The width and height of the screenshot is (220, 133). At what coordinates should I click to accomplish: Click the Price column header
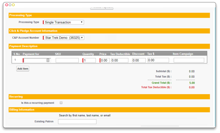pos(103,54)
